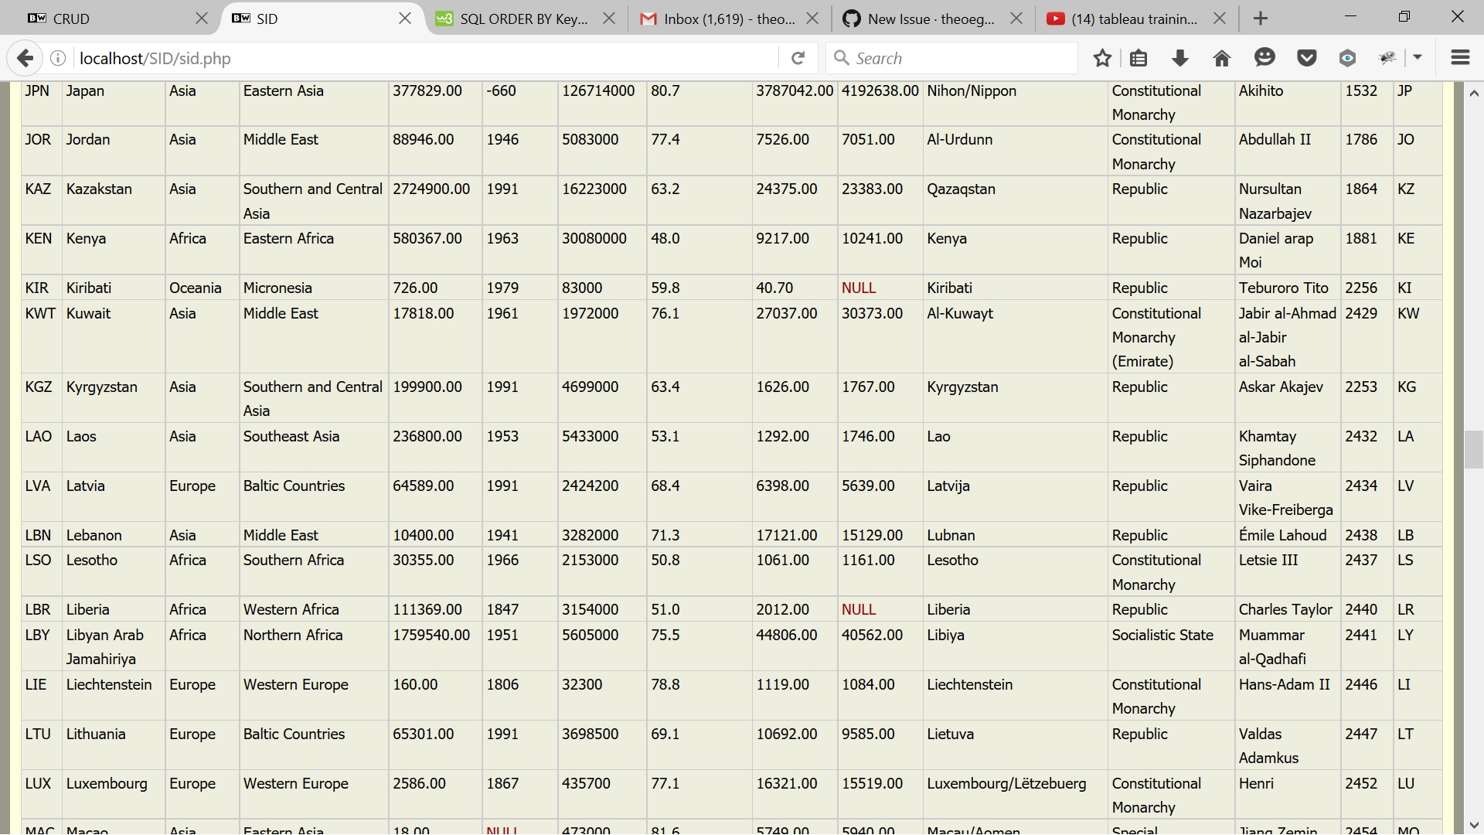The height and width of the screenshot is (835, 1484).
Task: Click the vertical scrollbar thumb
Action: (1473, 448)
